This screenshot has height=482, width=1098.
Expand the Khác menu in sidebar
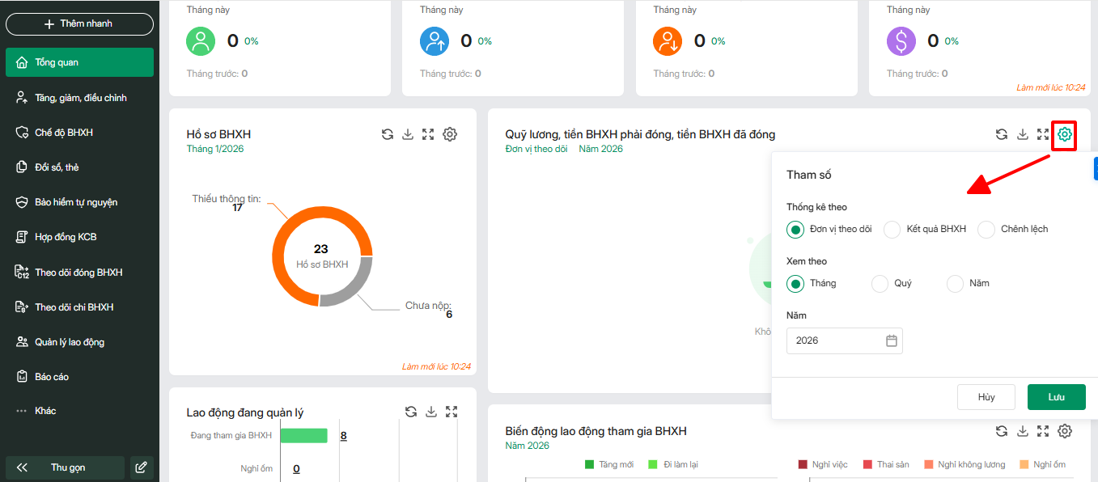coord(45,411)
